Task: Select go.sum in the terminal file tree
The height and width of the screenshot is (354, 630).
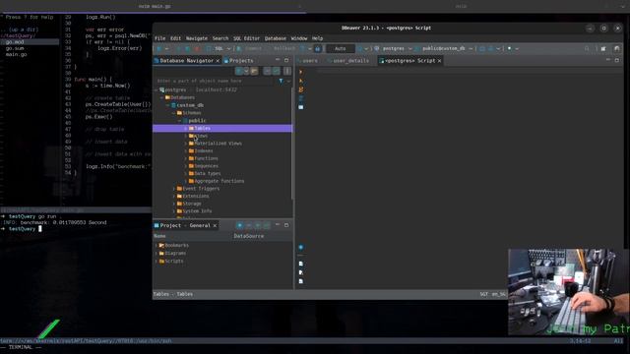Action: click(x=15, y=48)
